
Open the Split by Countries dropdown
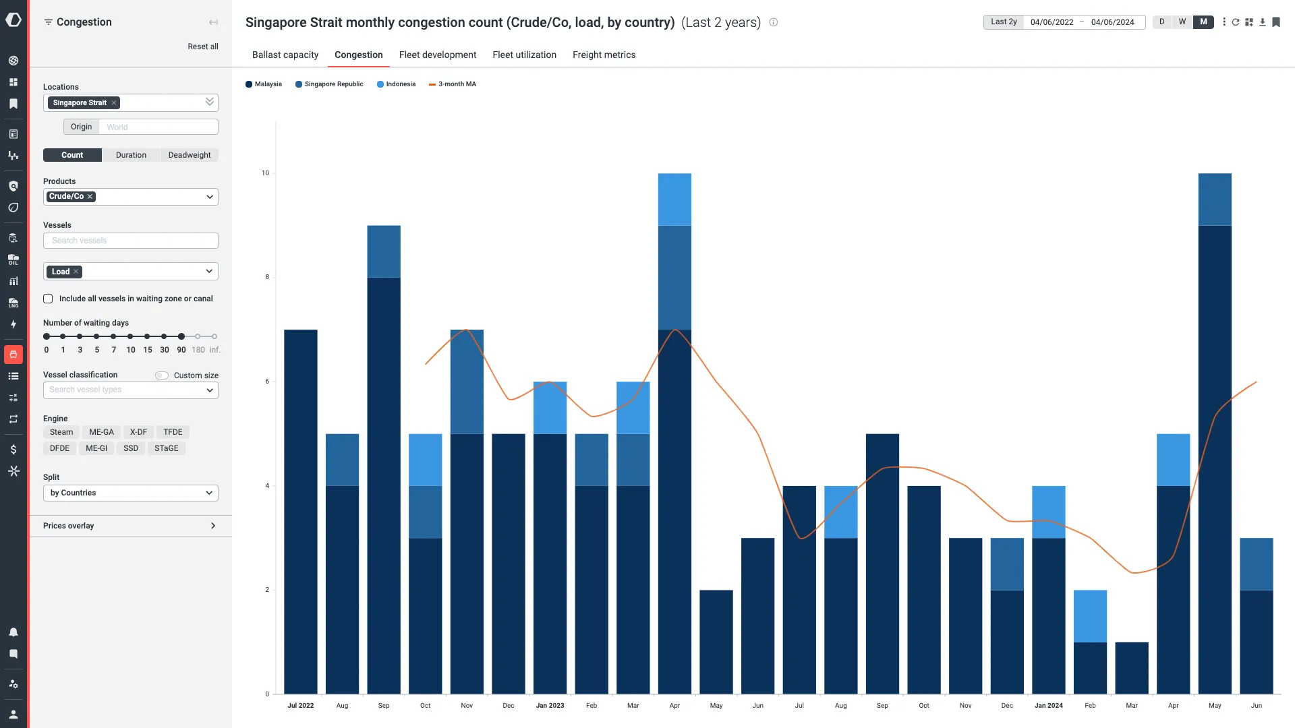coord(130,493)
